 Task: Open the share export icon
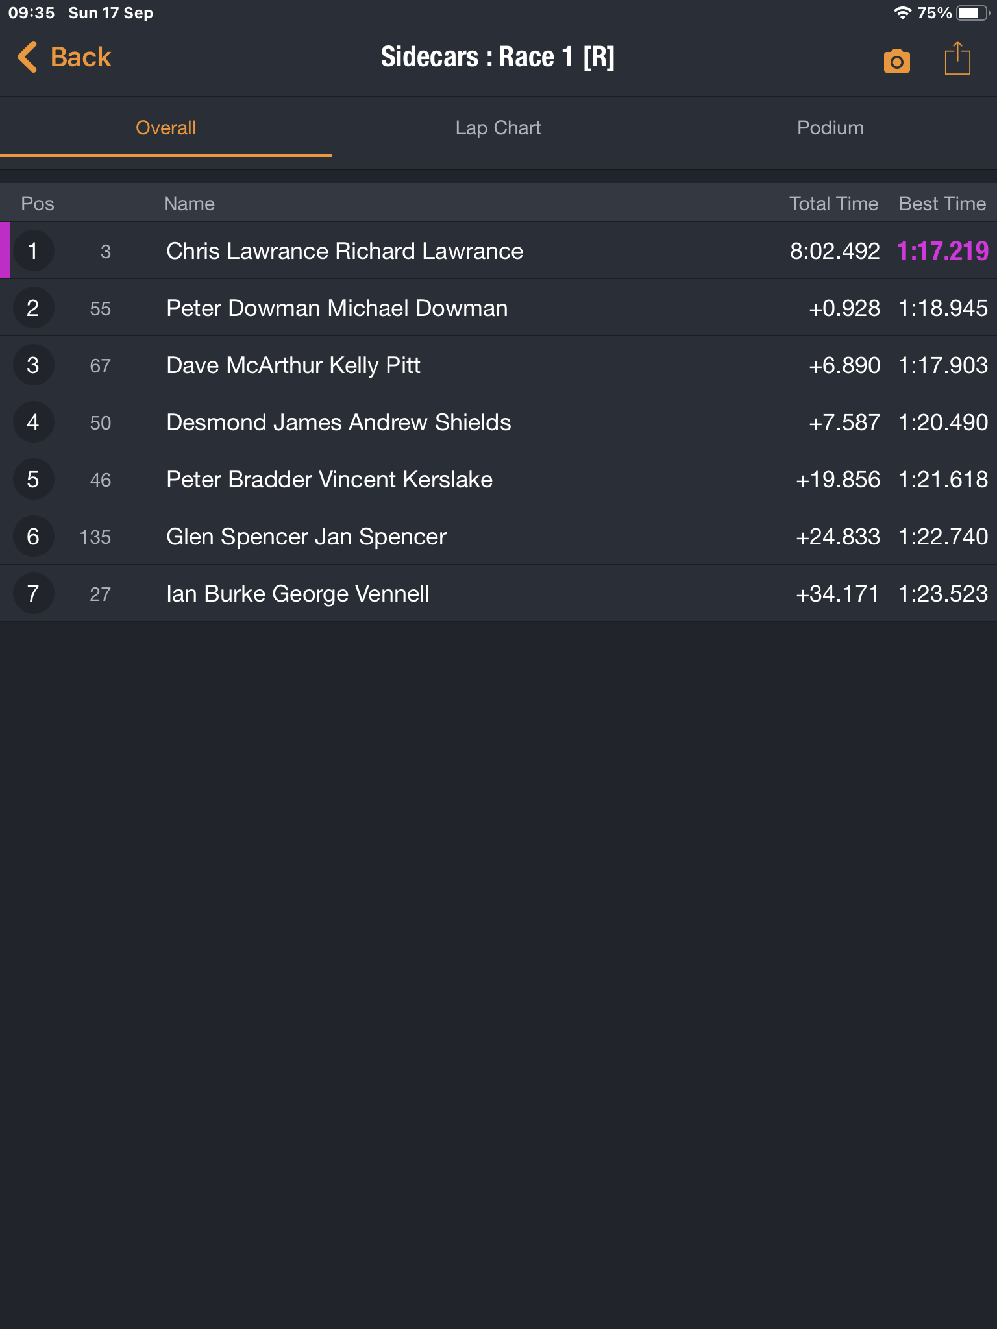click(957, 58)
